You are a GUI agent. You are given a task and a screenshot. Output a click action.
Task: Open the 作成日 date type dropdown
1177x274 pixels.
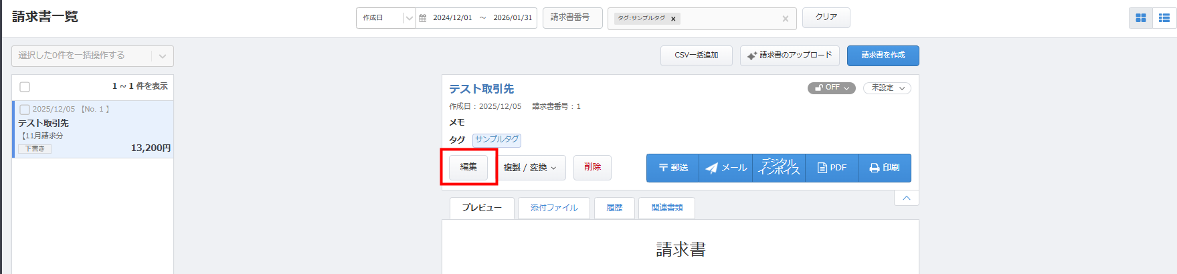tap(386, 18)
